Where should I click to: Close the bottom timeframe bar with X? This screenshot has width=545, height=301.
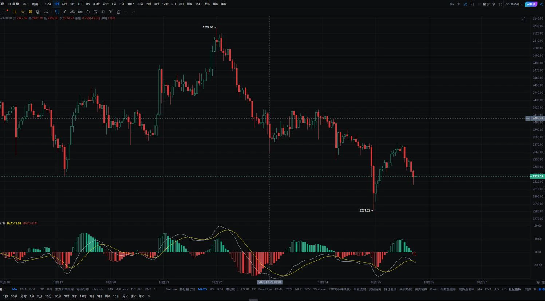pos(149,296)
